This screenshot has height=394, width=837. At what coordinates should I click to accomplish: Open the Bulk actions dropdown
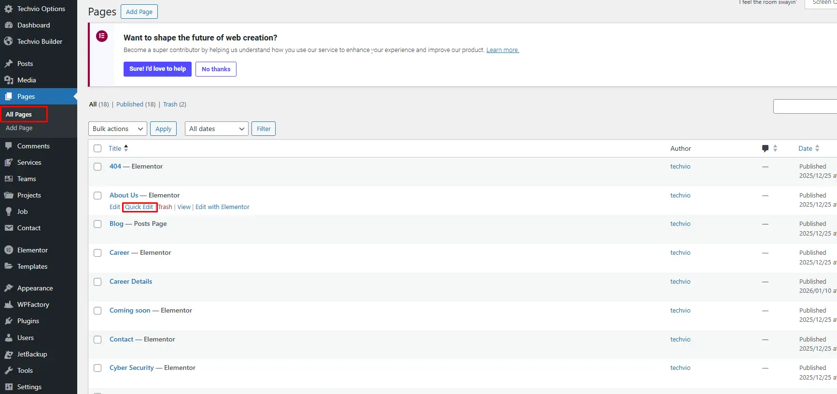pos(118,129)
